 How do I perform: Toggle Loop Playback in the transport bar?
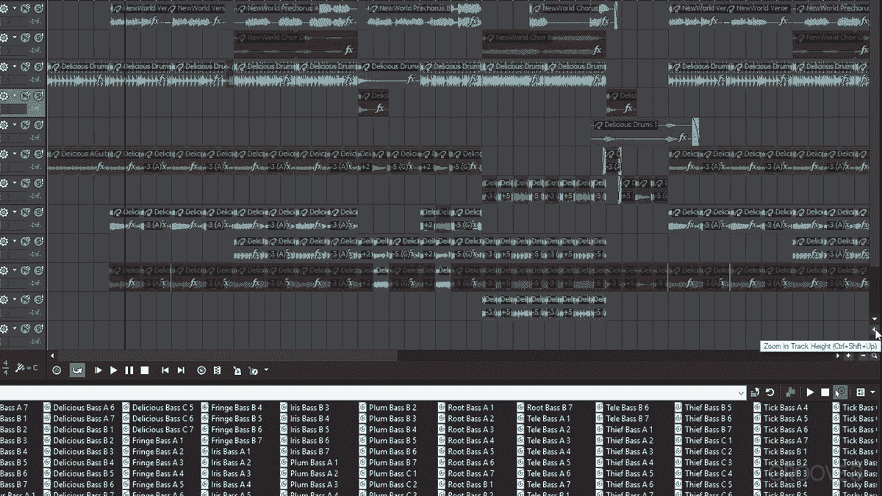[x=76, y=370]
